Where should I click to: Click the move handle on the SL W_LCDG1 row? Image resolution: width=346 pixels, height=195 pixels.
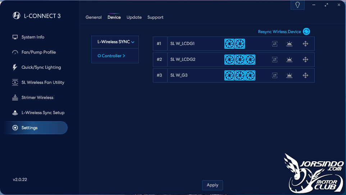305,44
